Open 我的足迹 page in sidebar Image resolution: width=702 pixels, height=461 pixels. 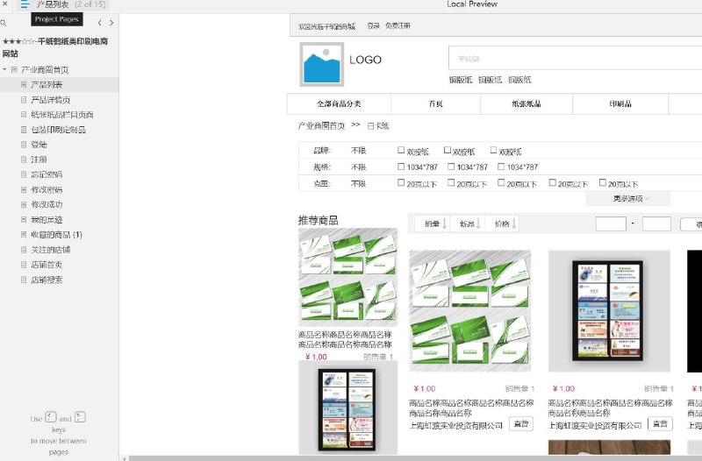point(47,220)
